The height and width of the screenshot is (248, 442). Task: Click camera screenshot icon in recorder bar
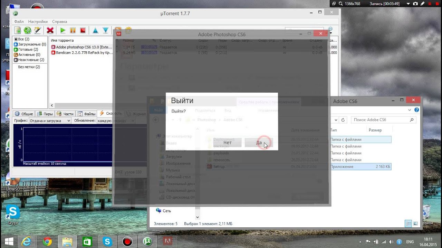click(415, 4)
